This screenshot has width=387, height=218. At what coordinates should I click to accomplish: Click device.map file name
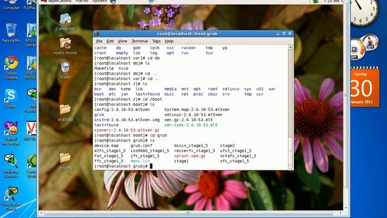pyautogui.click(x=106, y=146)
